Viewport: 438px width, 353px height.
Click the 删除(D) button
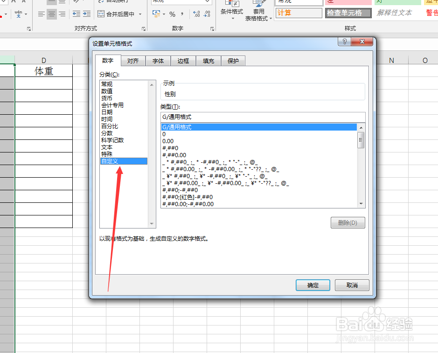click(x=348, y=222)
